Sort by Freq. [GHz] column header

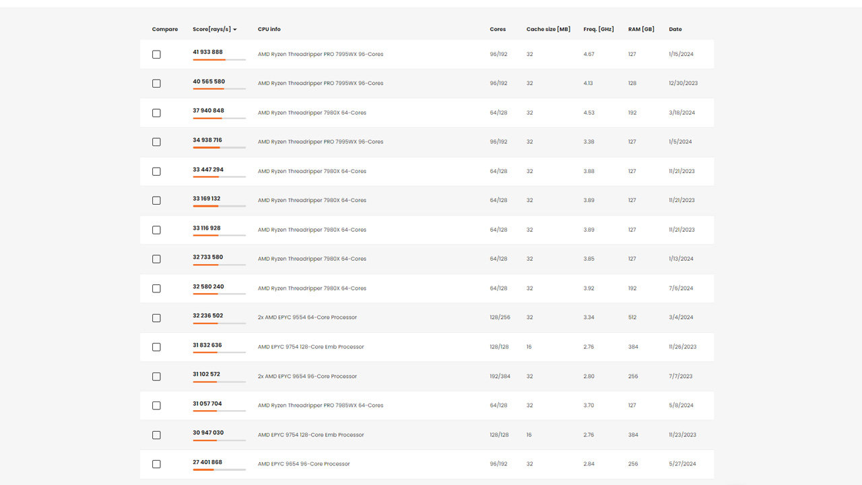click(599, 30)
